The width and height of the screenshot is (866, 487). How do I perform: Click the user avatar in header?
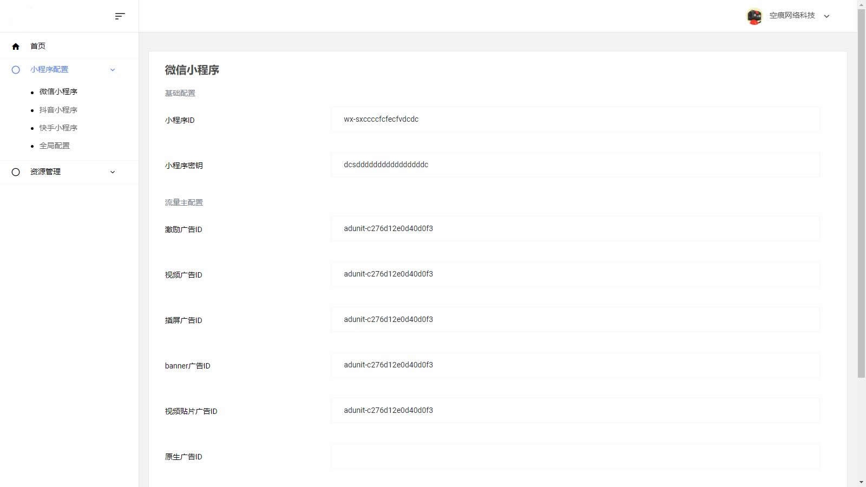coord(755,16)
